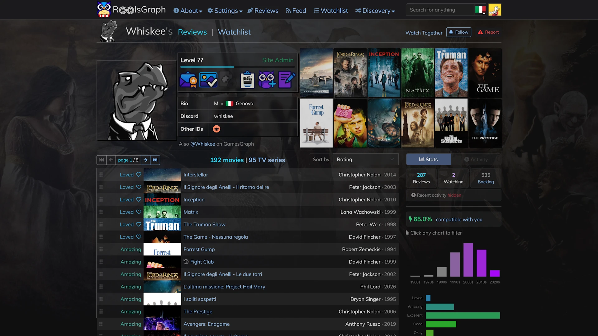Open Whiskee's Reviews tab link
Screen dimensions: 598x336
[x=192, y=32]
